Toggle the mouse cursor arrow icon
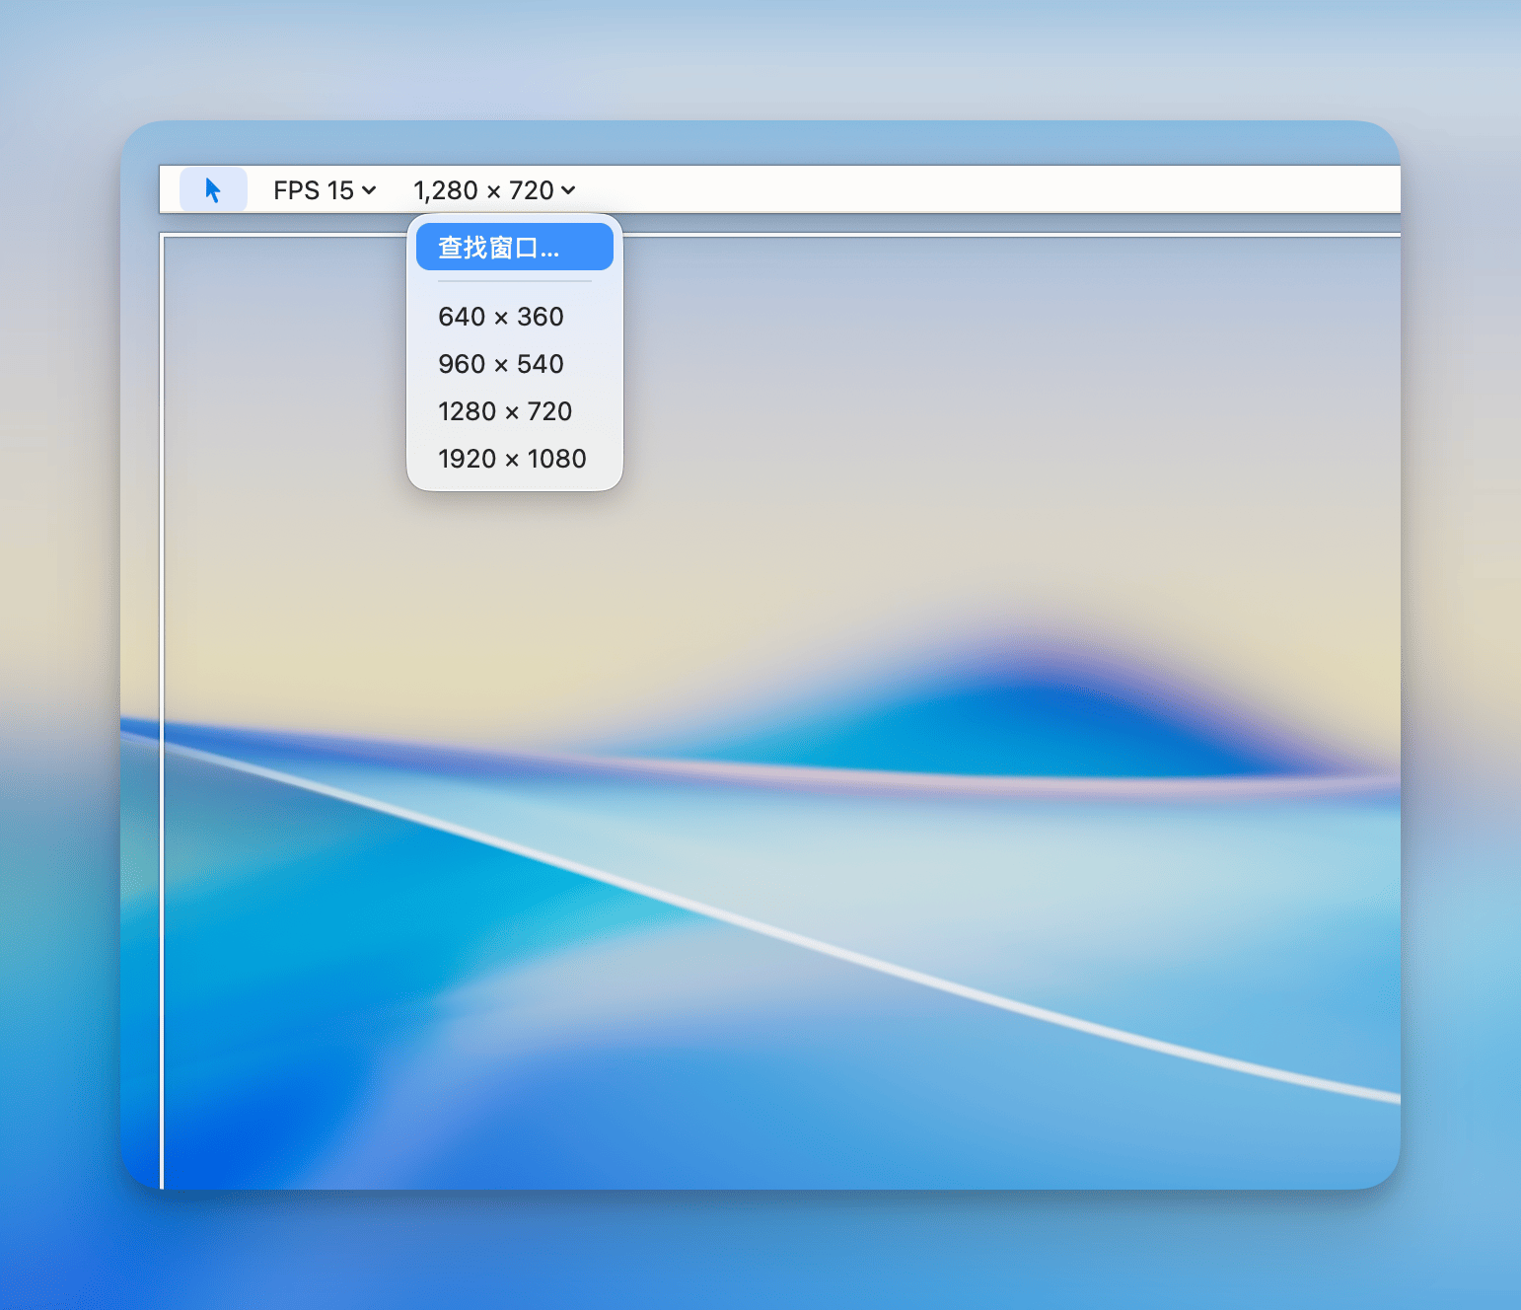This screenshot has width=1521, height=1310. click(x=213, y=189)
